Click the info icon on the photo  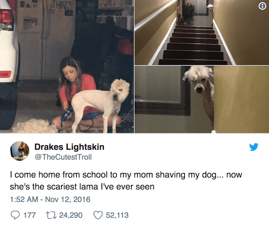coord(262,7)
